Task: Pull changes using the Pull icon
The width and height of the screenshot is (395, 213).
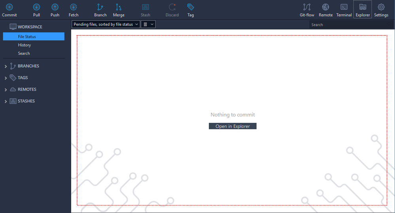Action: (x=36, y=7)
